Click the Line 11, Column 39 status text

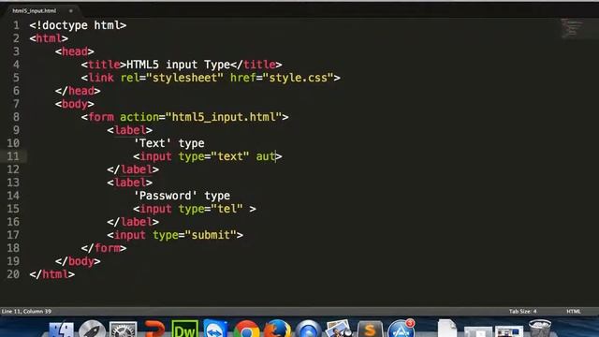pos(26,312)
